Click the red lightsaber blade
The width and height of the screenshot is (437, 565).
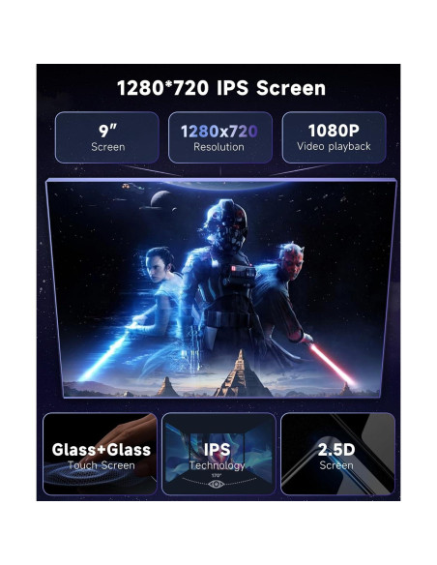point(333,364)
